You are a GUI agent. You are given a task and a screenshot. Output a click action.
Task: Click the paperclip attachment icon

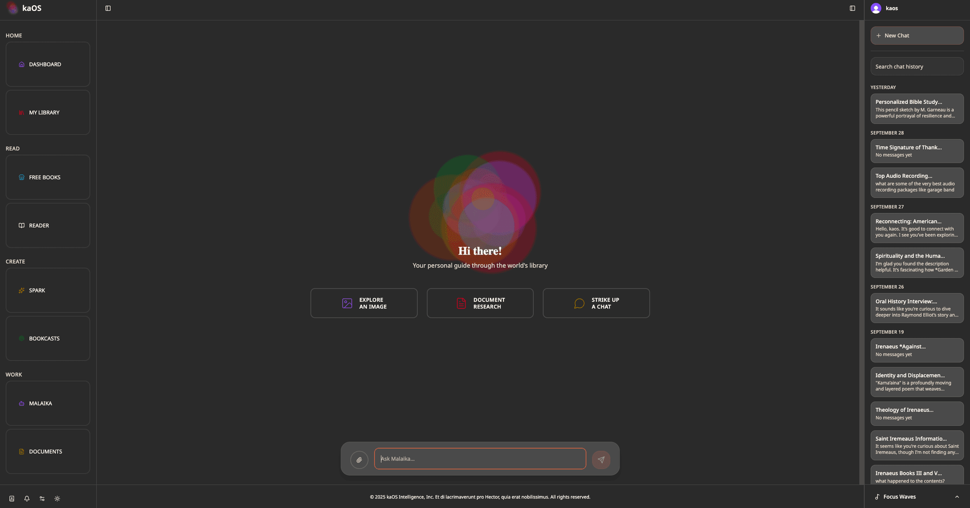click(x=359, y=460)
